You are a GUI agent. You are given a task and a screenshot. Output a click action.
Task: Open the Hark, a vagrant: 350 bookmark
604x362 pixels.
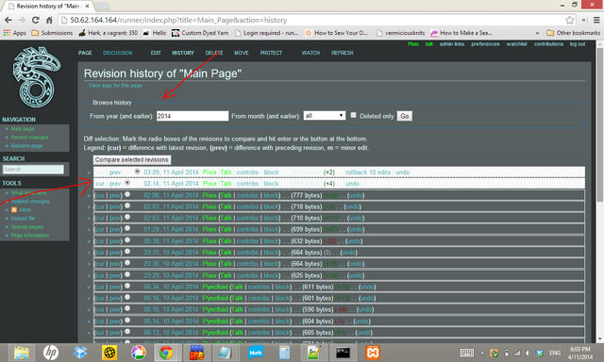pos(109,33)
